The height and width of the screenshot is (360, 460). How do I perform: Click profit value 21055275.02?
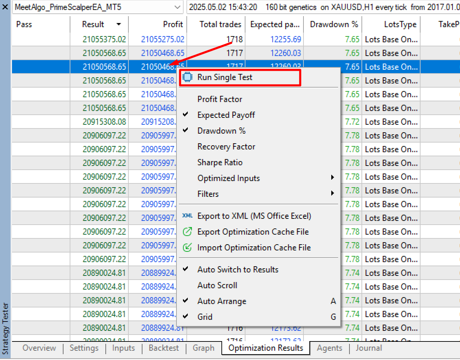click(163, 40)
